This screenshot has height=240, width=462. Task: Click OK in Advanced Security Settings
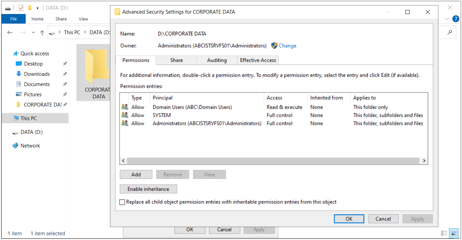tap(349, 219)
